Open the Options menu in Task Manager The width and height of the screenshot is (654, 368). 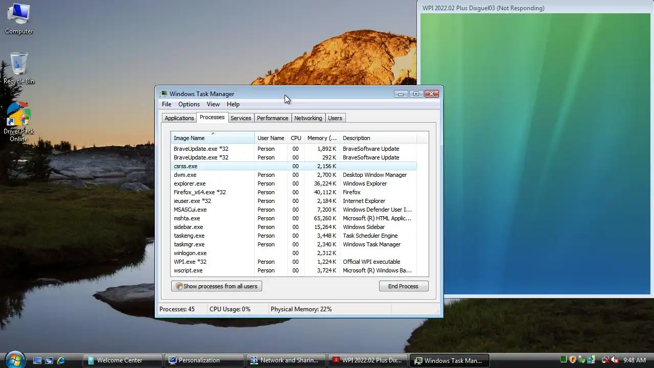click(x=189, y=104)
